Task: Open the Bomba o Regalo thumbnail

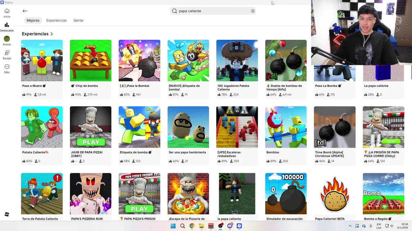Action: [383, 194]
